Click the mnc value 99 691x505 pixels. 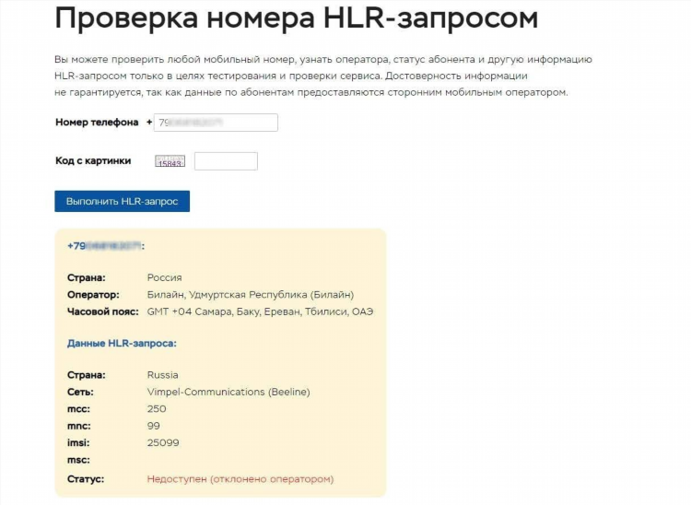153,426
